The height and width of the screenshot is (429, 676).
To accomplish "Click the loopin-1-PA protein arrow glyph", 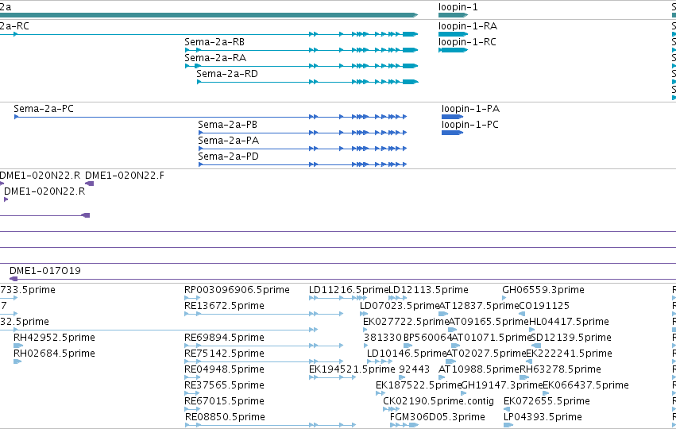I will (452, 117).
